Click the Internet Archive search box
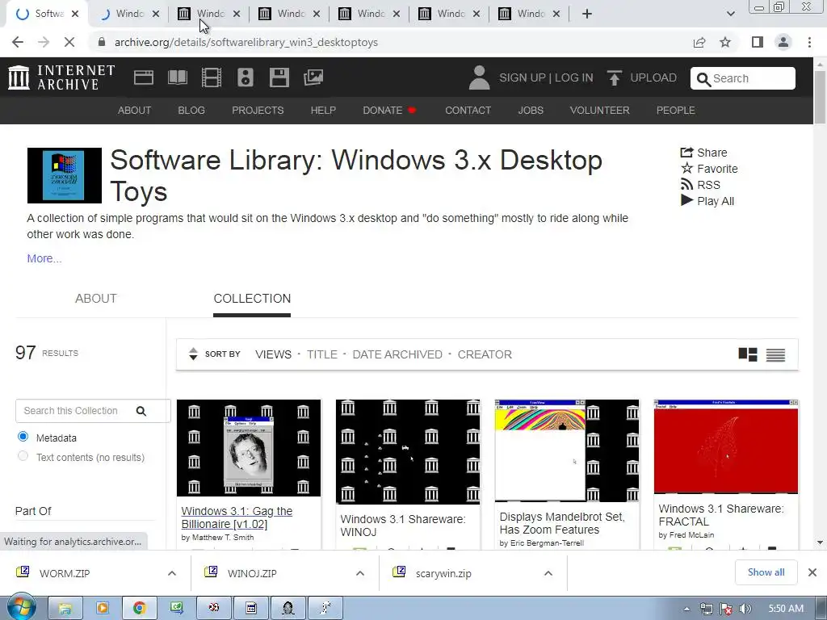827x620 pixels. [x=743, y=78]
